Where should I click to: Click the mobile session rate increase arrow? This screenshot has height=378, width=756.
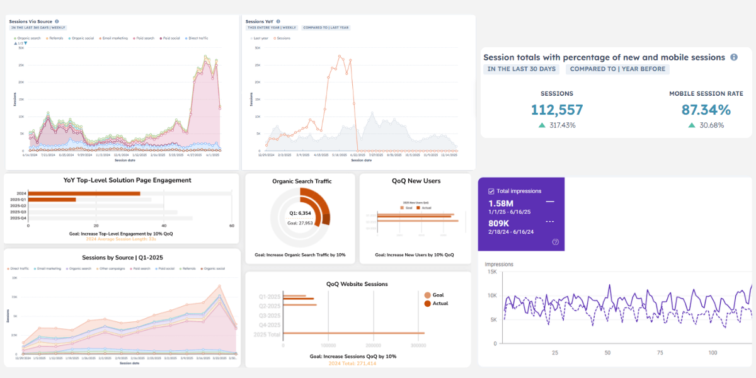[x=691, y=125]
